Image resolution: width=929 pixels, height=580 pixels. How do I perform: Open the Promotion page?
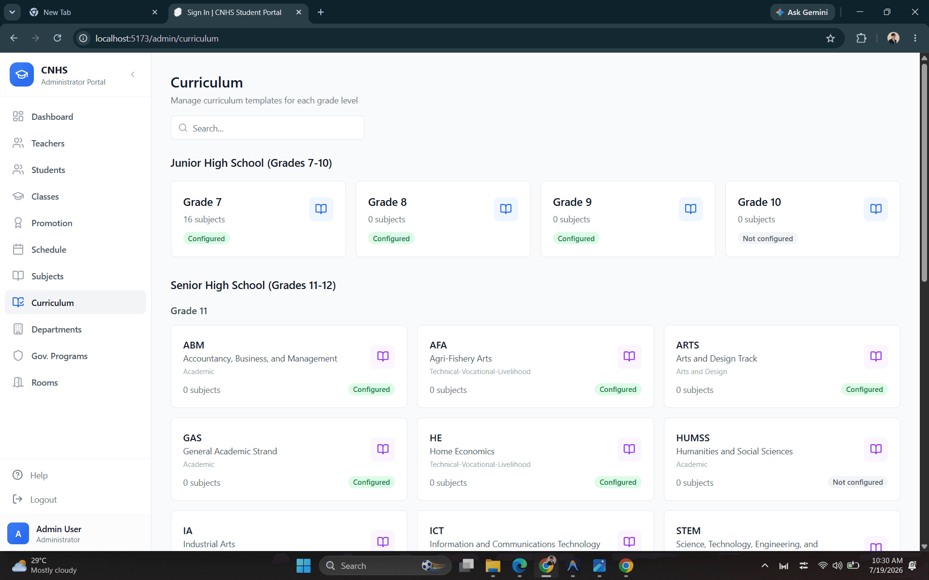pyautogui.click(x=75, y=223)
